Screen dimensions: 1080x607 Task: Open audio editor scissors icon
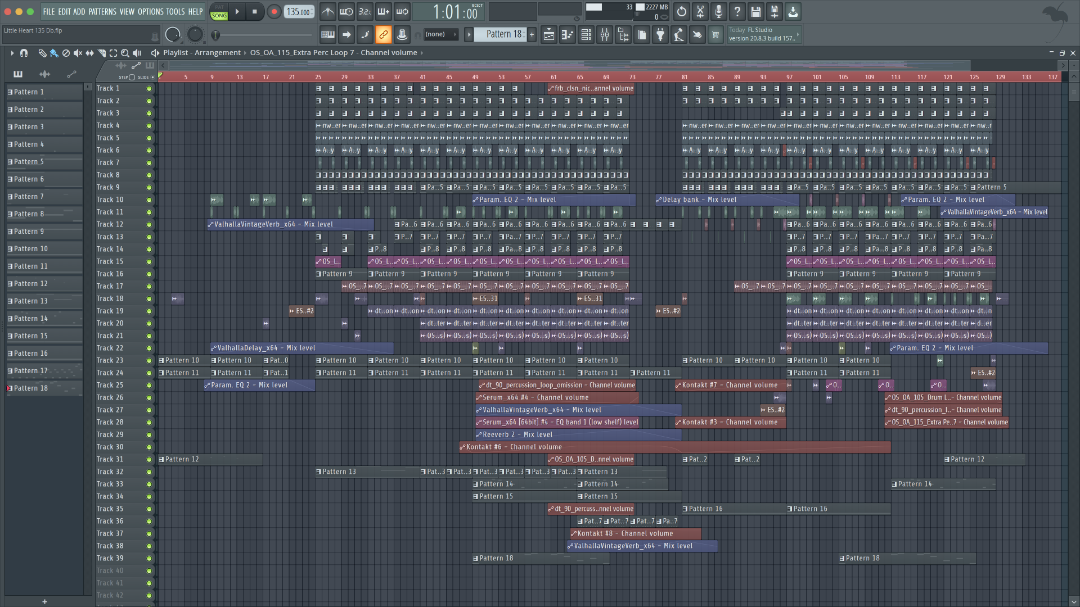tap(700, 11)
